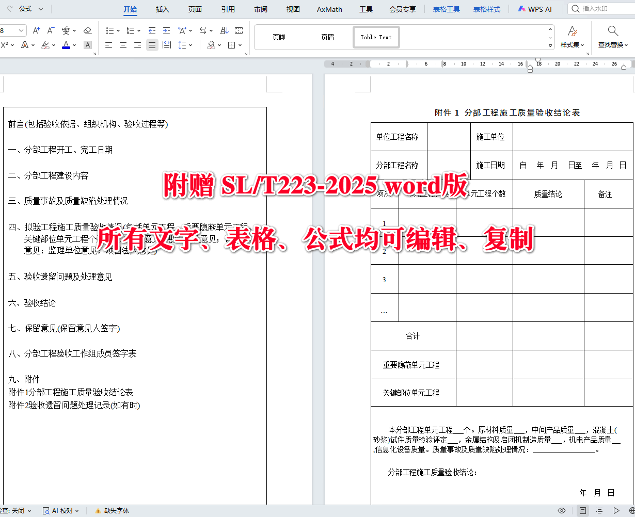Screen dimensions: 635x517
Task: Apply the font color tool
Action: point(66,45)
